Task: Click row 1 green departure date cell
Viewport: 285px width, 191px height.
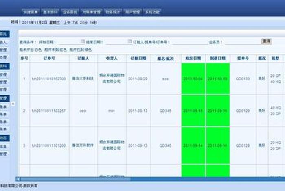Action: (193, 78)
